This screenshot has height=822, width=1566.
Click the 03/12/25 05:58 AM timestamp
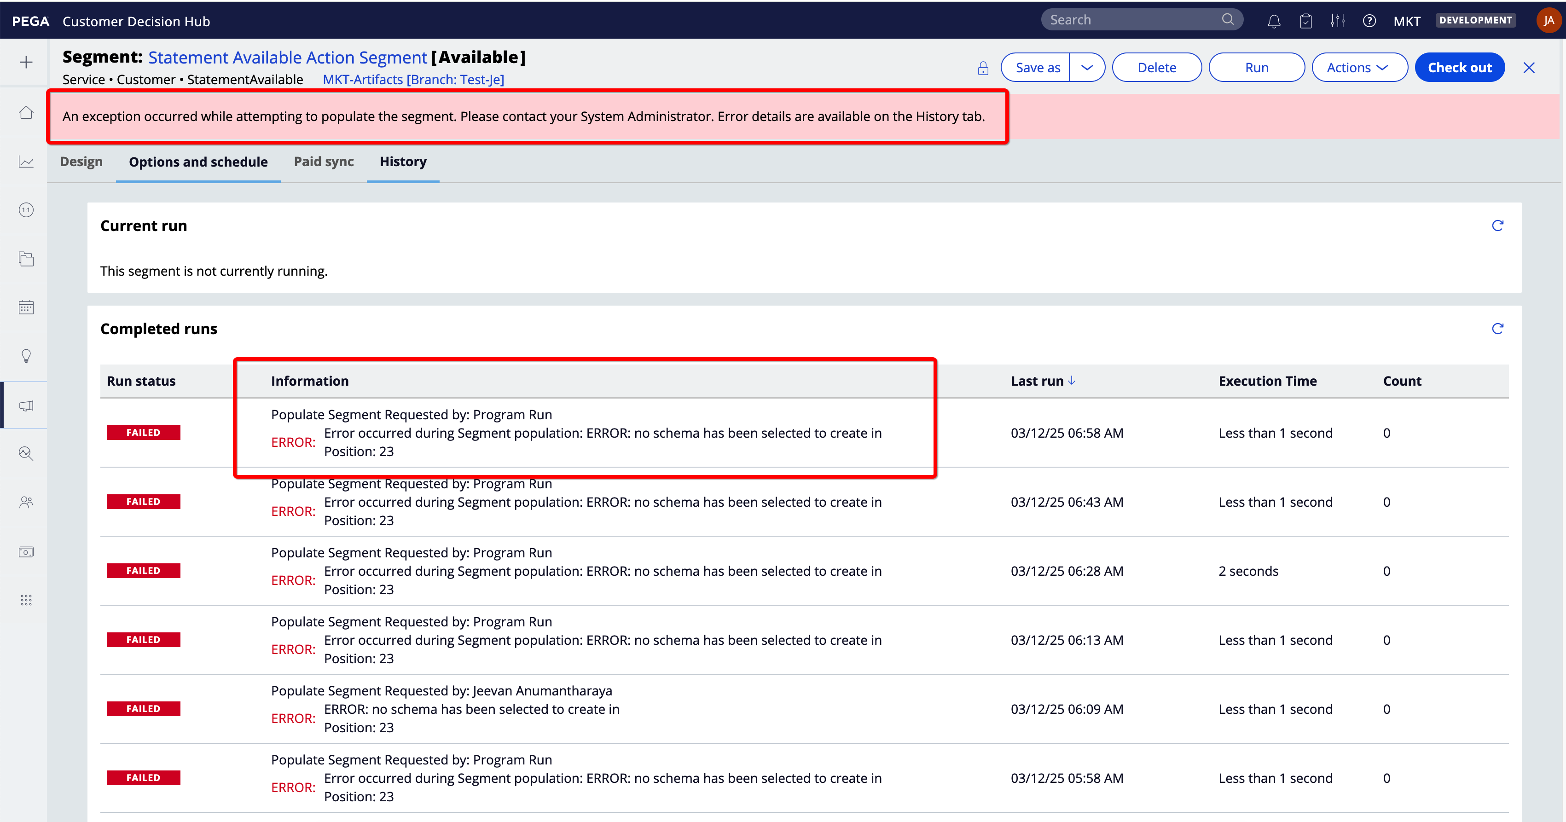tap(1067, 778)
